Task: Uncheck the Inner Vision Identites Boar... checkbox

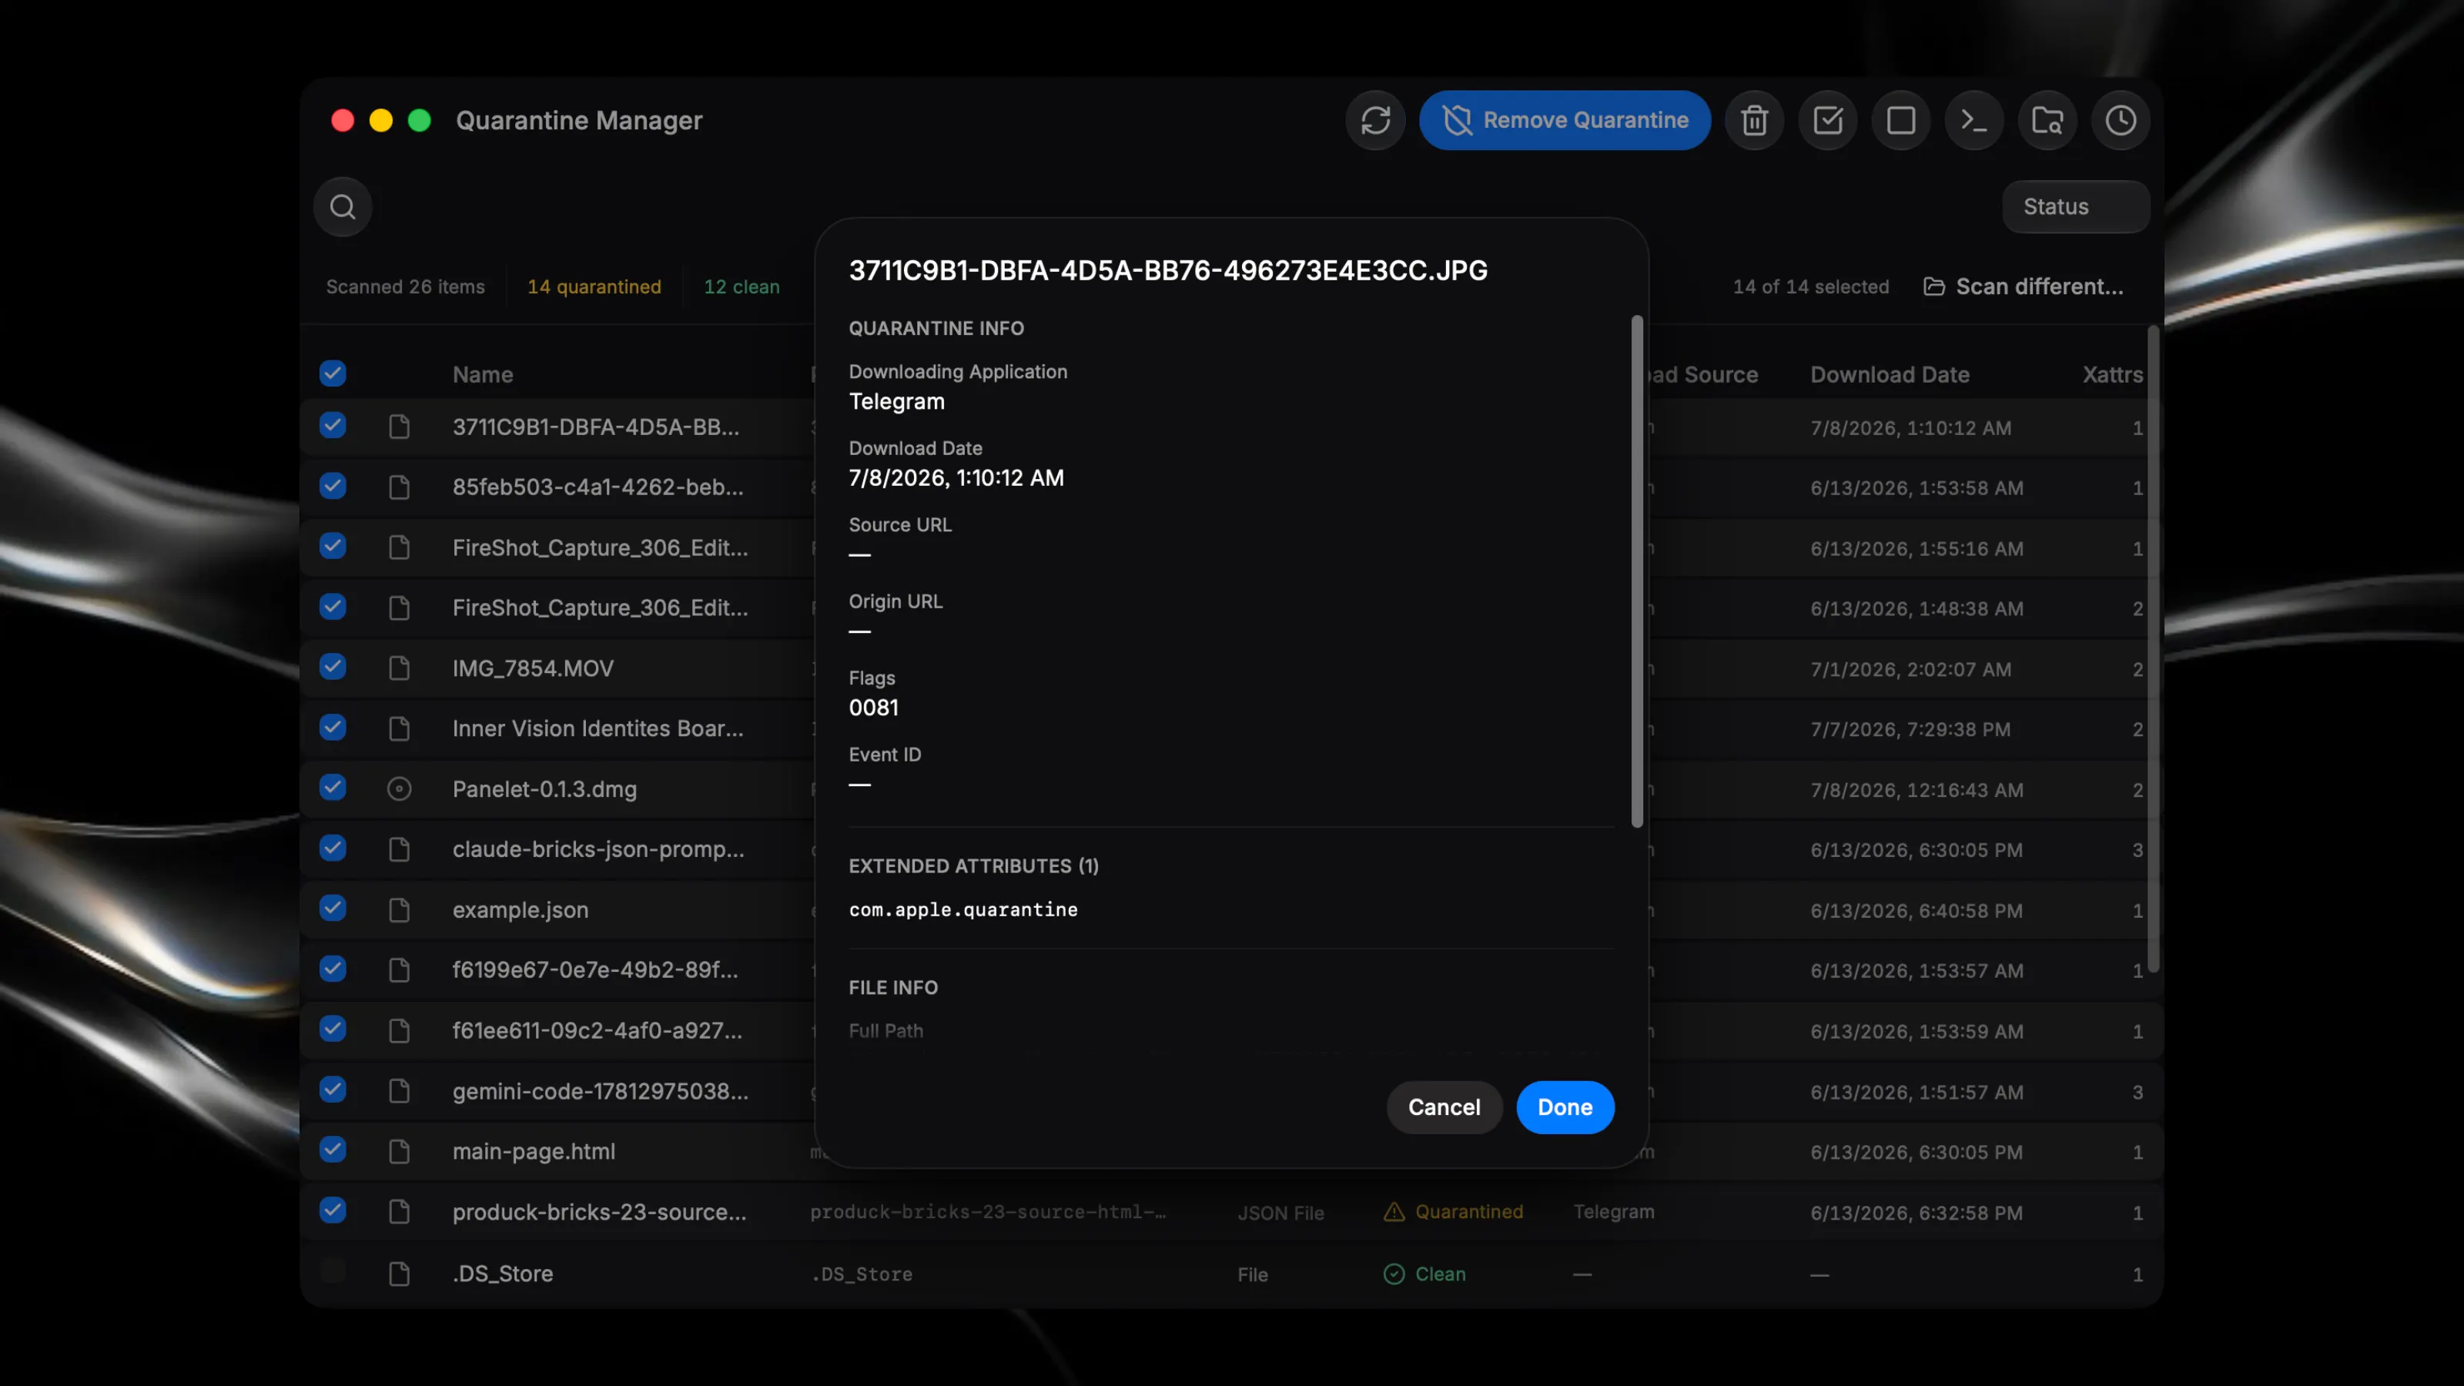Action: (333, 727)
